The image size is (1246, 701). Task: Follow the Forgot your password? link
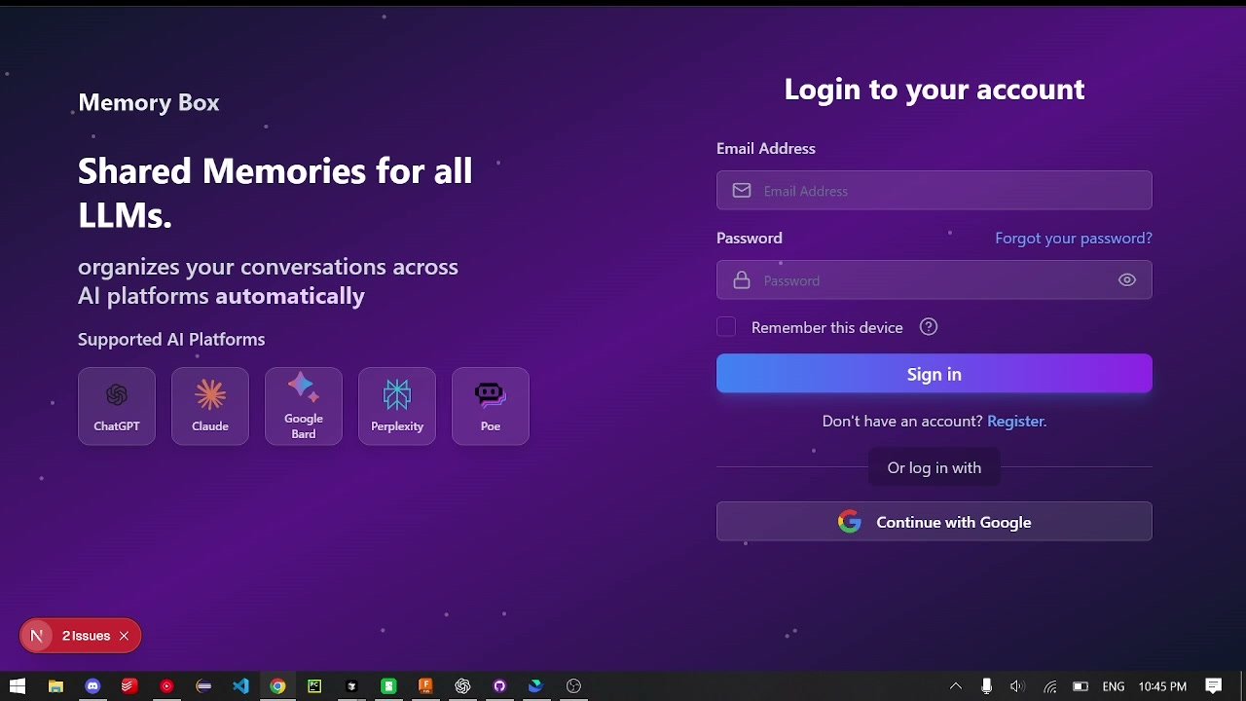(1073, 238)
